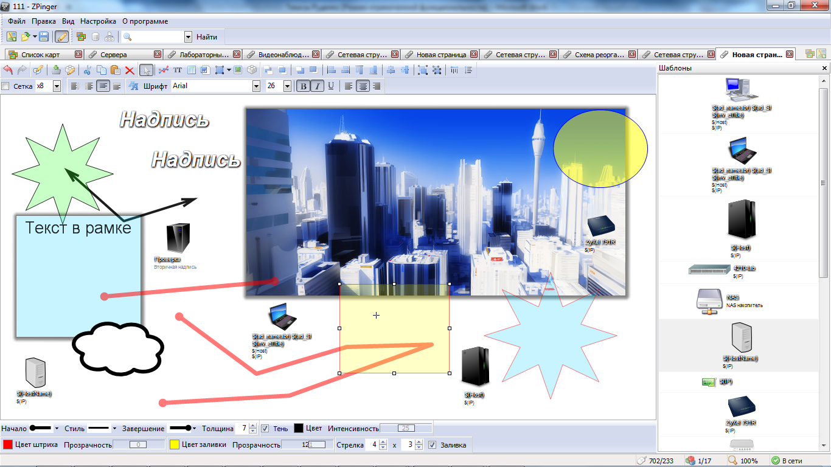
Task: Click the Save diskette icon
Action: [44, 37]
